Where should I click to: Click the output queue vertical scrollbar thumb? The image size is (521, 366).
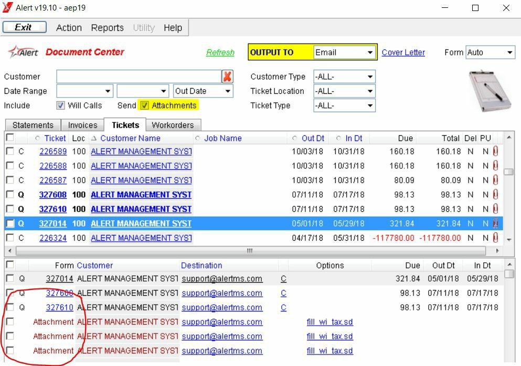[x=509, y=273]
